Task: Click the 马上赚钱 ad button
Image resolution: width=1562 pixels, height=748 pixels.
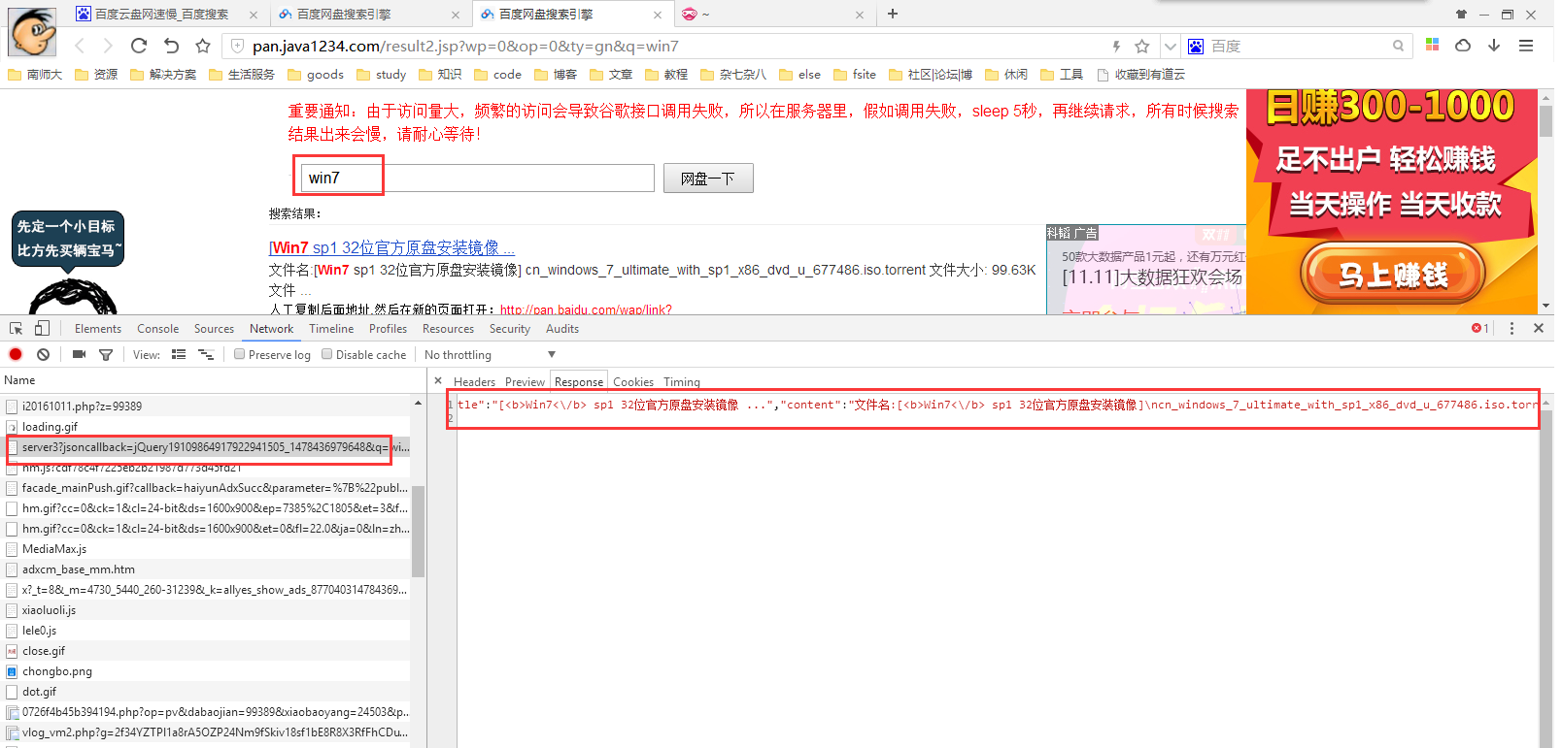Action: point(1392,276)
